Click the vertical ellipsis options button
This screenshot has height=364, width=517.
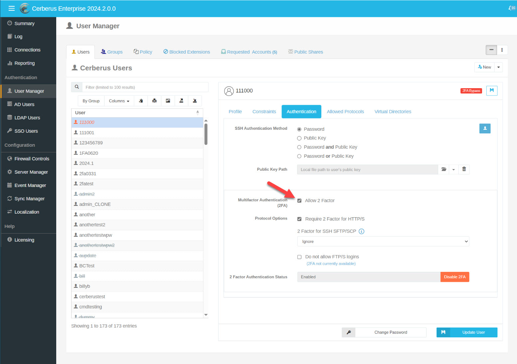click(502, 50)
